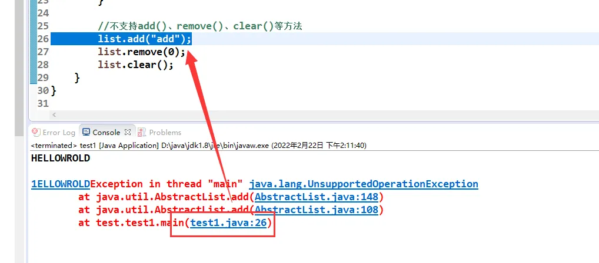This screenshot has width=599, height=263.
Task: Click the editor horizontal scroll left arrow
Action: [x=54, y=114]
